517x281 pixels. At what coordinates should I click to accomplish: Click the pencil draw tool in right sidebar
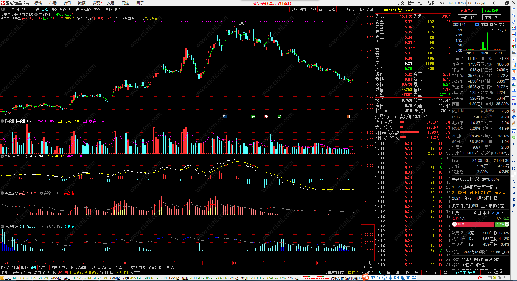513,123
